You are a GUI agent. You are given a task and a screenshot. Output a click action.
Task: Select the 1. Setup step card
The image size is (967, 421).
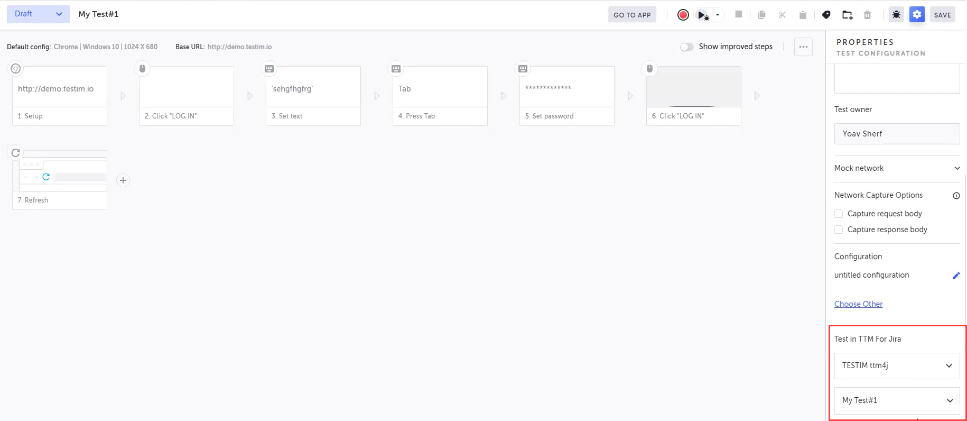[x=60, y=96]
